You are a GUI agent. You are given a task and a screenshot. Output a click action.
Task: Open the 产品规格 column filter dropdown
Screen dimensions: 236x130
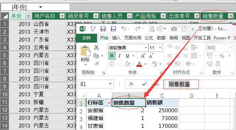163,16
